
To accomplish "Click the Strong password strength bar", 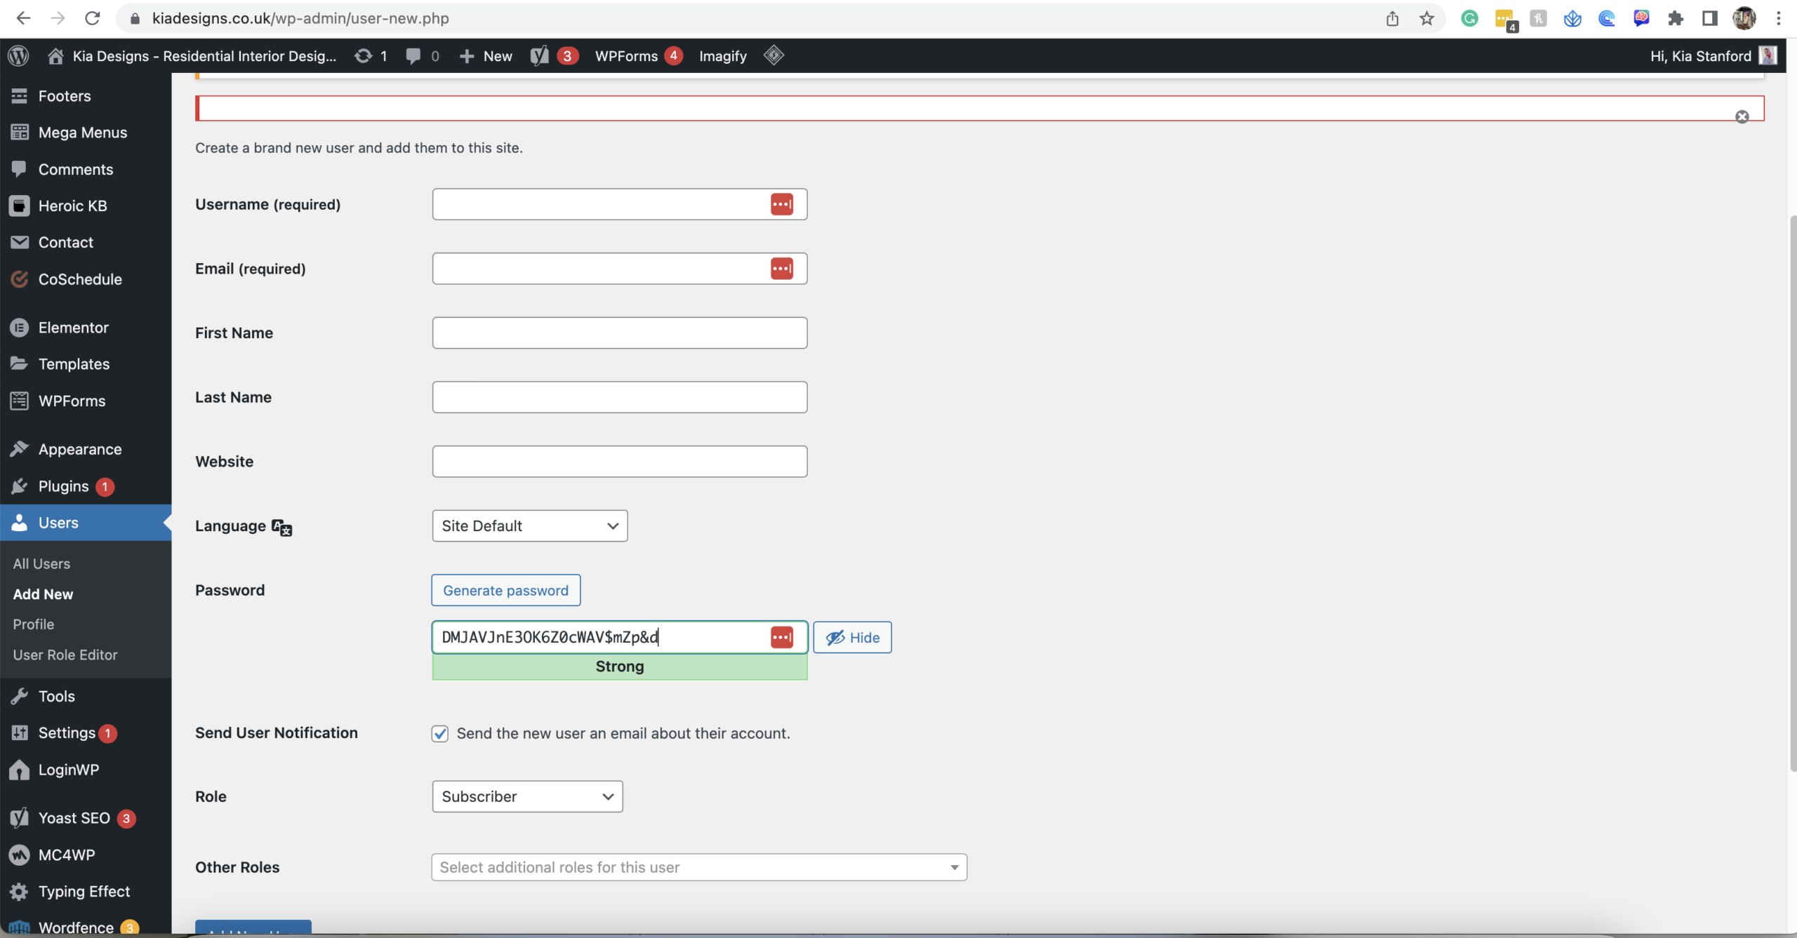I will [619, 667].
